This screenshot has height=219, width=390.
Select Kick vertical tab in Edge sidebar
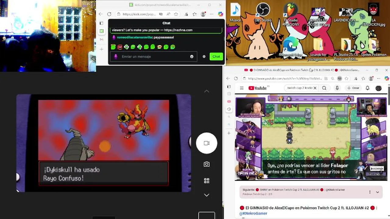click(x=101, y=31)
